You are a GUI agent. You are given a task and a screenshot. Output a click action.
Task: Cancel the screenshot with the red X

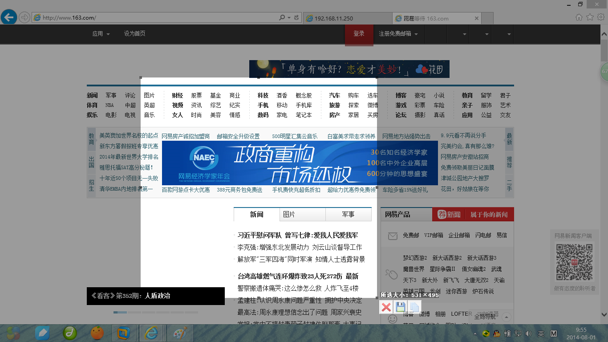coord(386,307)
